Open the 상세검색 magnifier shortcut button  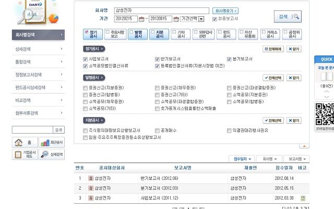pyautogui.click(x=52, y=154)
